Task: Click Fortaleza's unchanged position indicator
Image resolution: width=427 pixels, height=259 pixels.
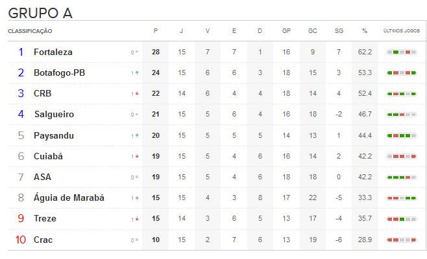Action: (135, 52)
